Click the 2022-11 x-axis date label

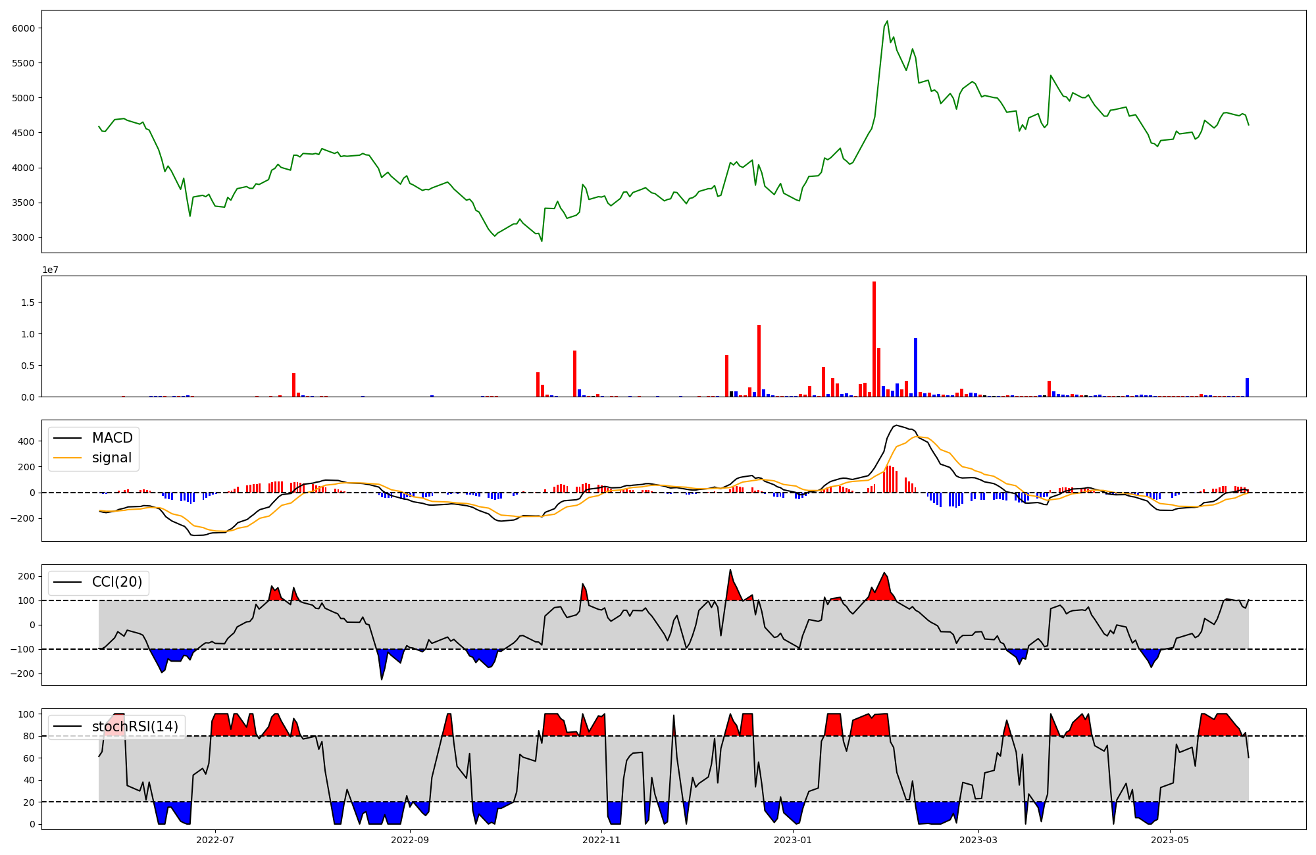coord(601,840)
